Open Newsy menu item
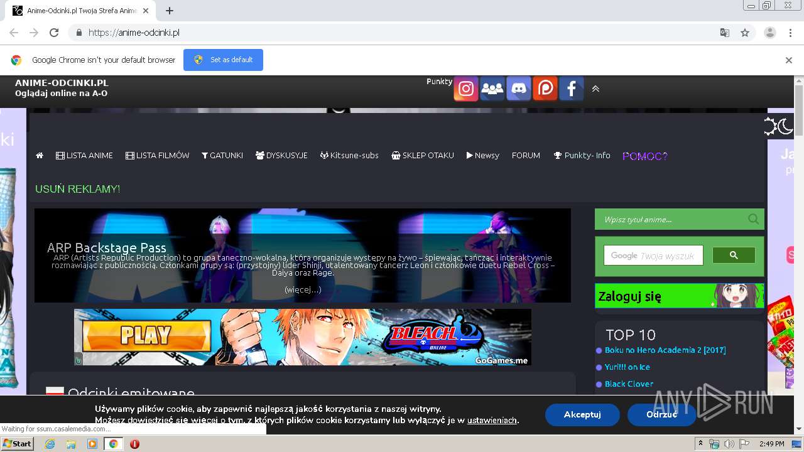The height and width of the screenshot is (452, 804). tap(482, 155)
